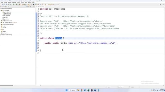Select the reports folder

click(4, 28)
